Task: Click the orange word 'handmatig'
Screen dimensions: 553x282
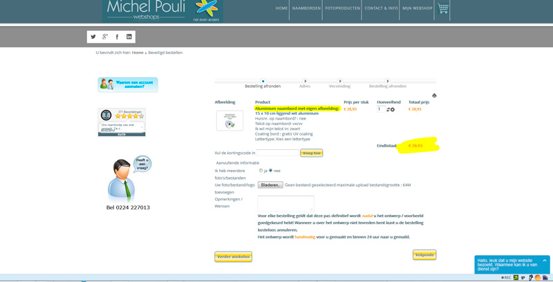Action: pos(305,237)
